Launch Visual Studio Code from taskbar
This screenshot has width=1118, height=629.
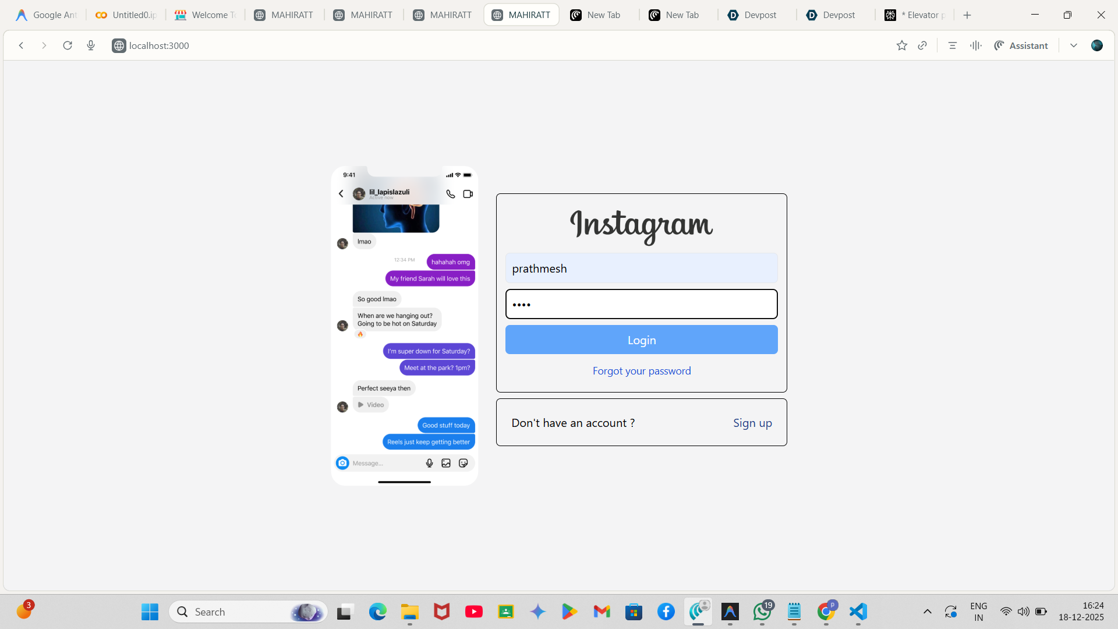858,612
